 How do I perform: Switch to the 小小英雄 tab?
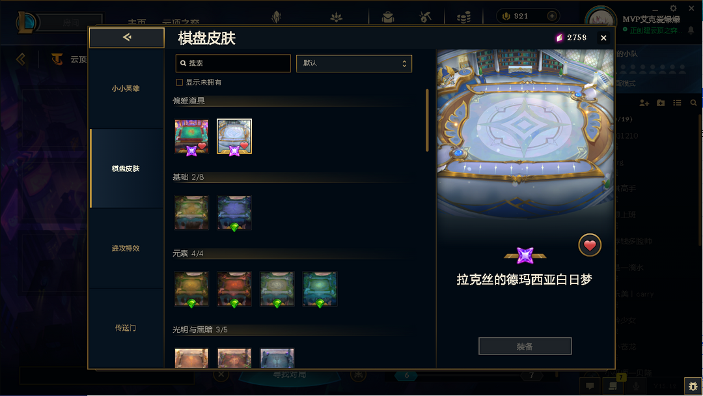(126, 89)
